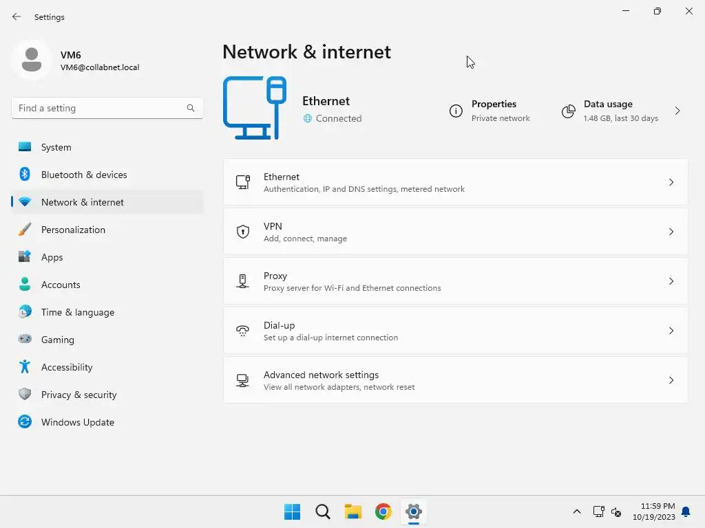Click the back arrow in Settings
705x528 pixels.
(x=17, y=16)
